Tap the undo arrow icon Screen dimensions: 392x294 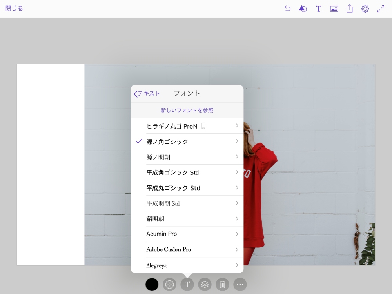point(287,9)
